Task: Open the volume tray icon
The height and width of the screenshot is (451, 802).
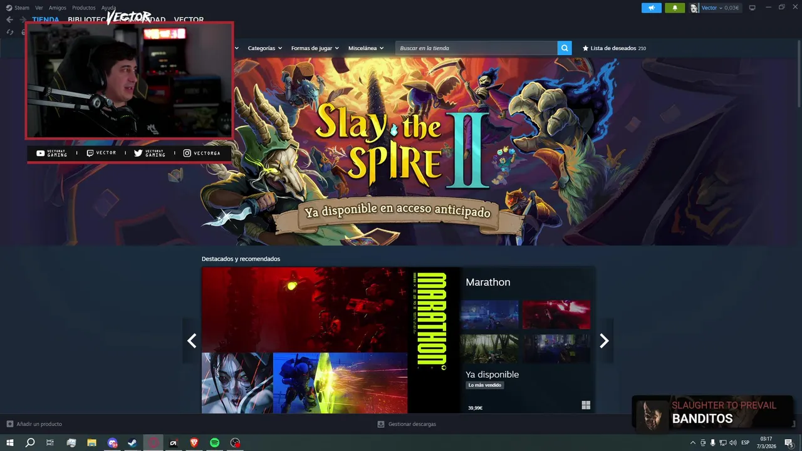Action: [x=732, y=443]
